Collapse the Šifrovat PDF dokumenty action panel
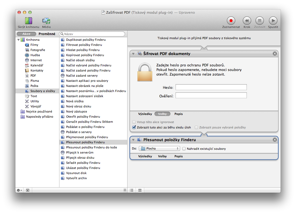The image size is (296, 214). point(133,54)
